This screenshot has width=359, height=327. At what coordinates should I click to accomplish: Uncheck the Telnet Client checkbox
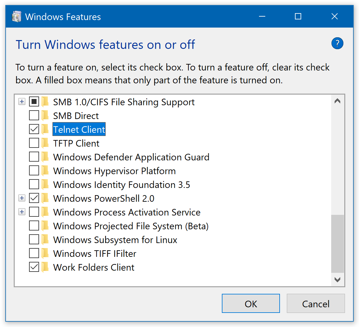click(34, 129)
